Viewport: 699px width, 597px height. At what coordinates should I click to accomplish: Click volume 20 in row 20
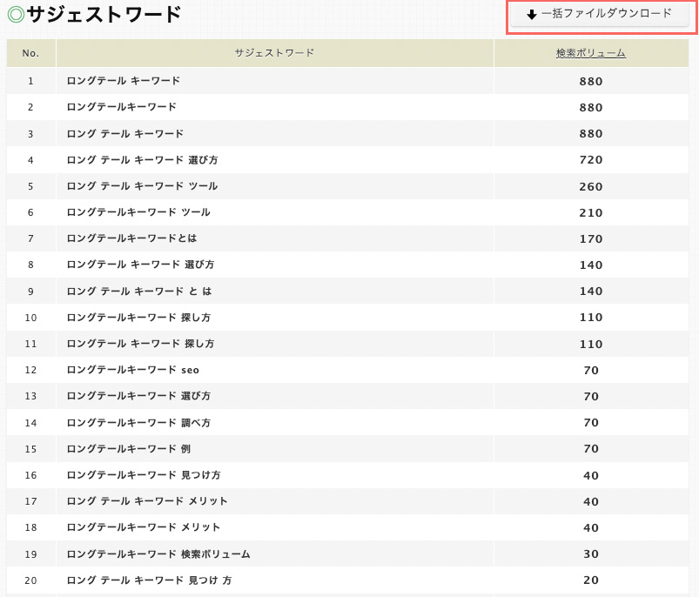pyautogui.click(x=591, y=580)
